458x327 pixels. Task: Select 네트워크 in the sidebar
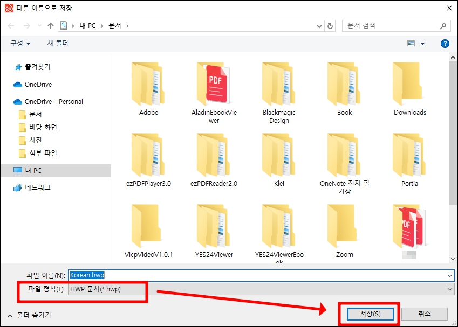(32, 187)
